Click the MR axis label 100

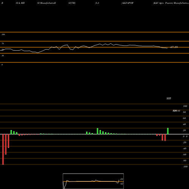click(x=185, y=106)
